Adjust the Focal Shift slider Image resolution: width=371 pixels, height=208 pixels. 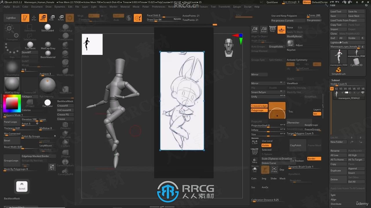(164, 15)
